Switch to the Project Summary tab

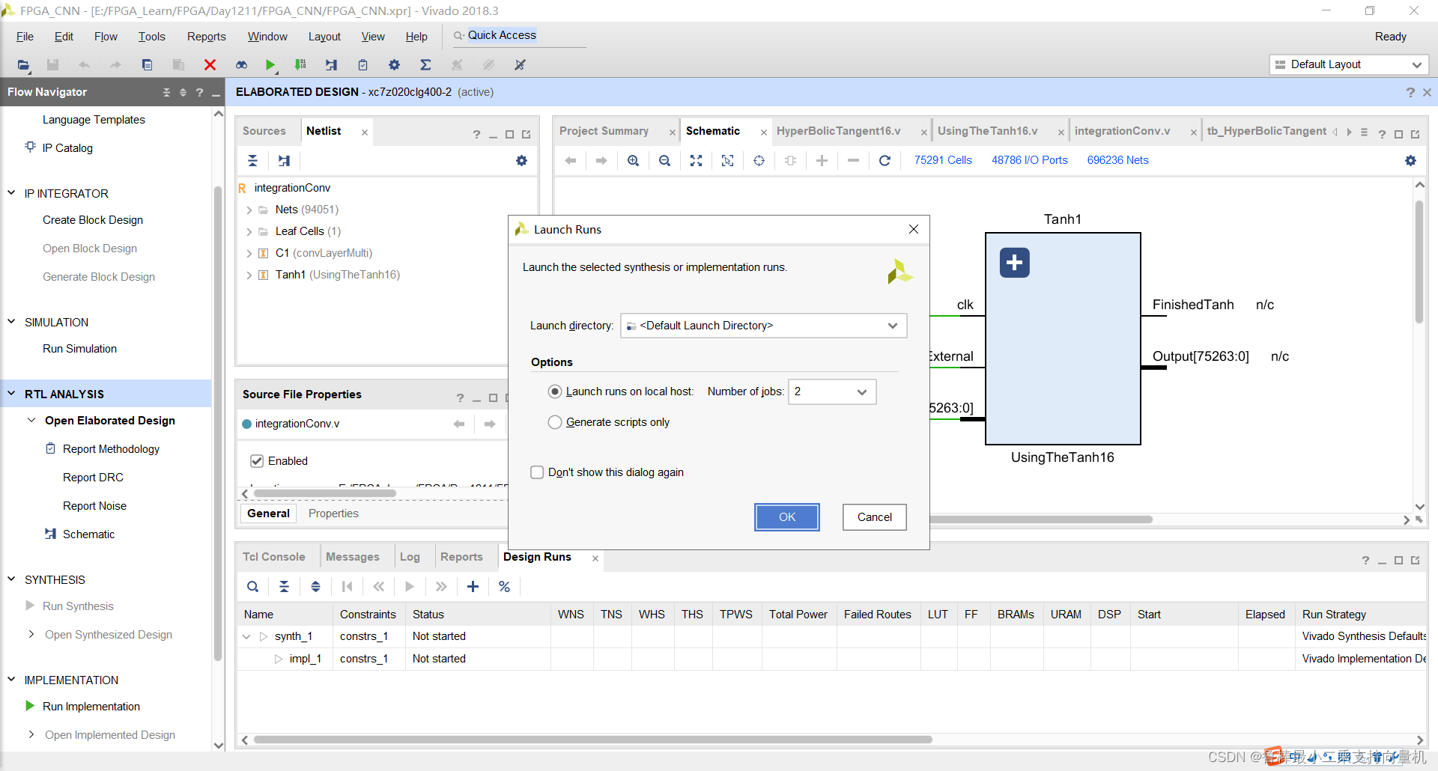click(604, 131)
